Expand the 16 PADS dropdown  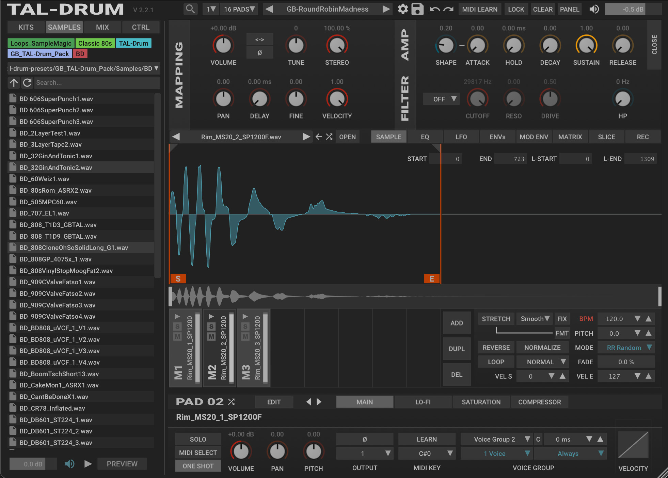239,9
